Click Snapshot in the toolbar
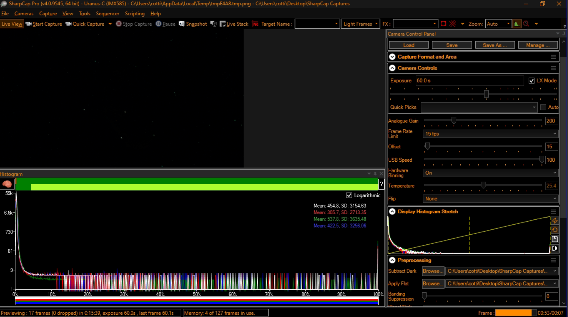Viewport: 568px width, 317px height. point(193,24)
